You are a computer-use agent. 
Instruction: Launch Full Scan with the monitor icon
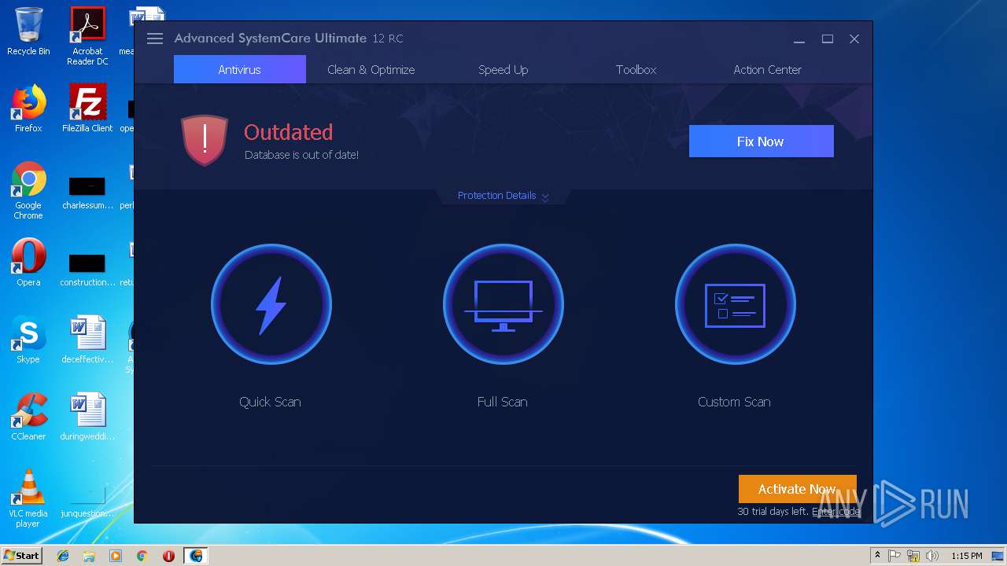pyautogui.click(x=503, y=304)
